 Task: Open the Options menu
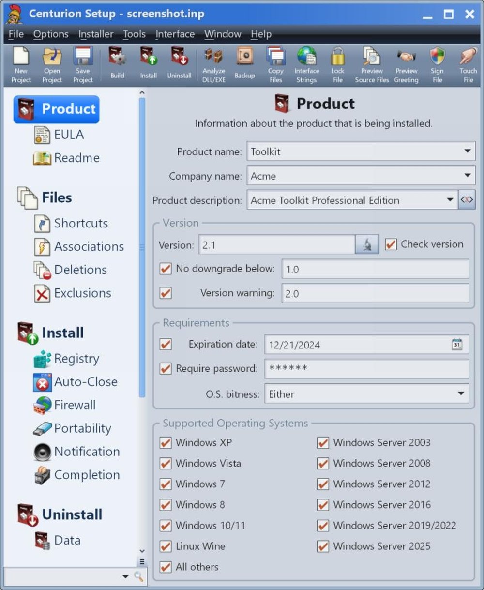click(51, 34)
